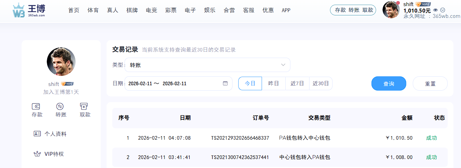Click the crown icon beside VIP特权
The width and height of the screenshot is (461, 168).
pyautogui.click(x=37, y=154)
